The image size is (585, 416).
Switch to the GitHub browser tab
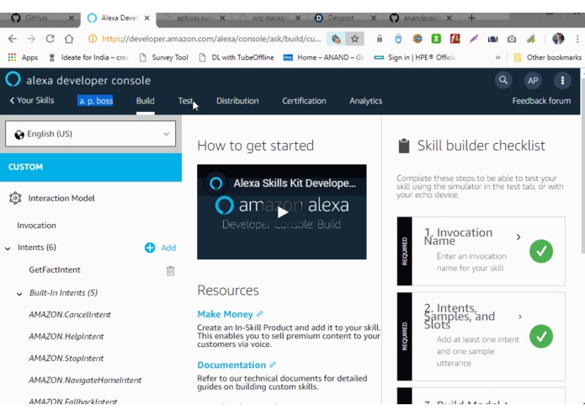[41, 18]
